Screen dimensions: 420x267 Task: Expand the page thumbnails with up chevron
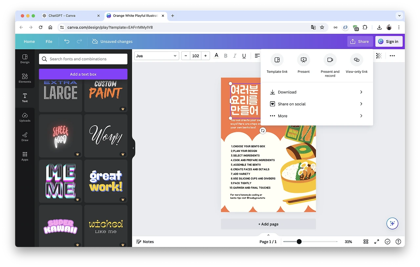(x=268, y=235)
